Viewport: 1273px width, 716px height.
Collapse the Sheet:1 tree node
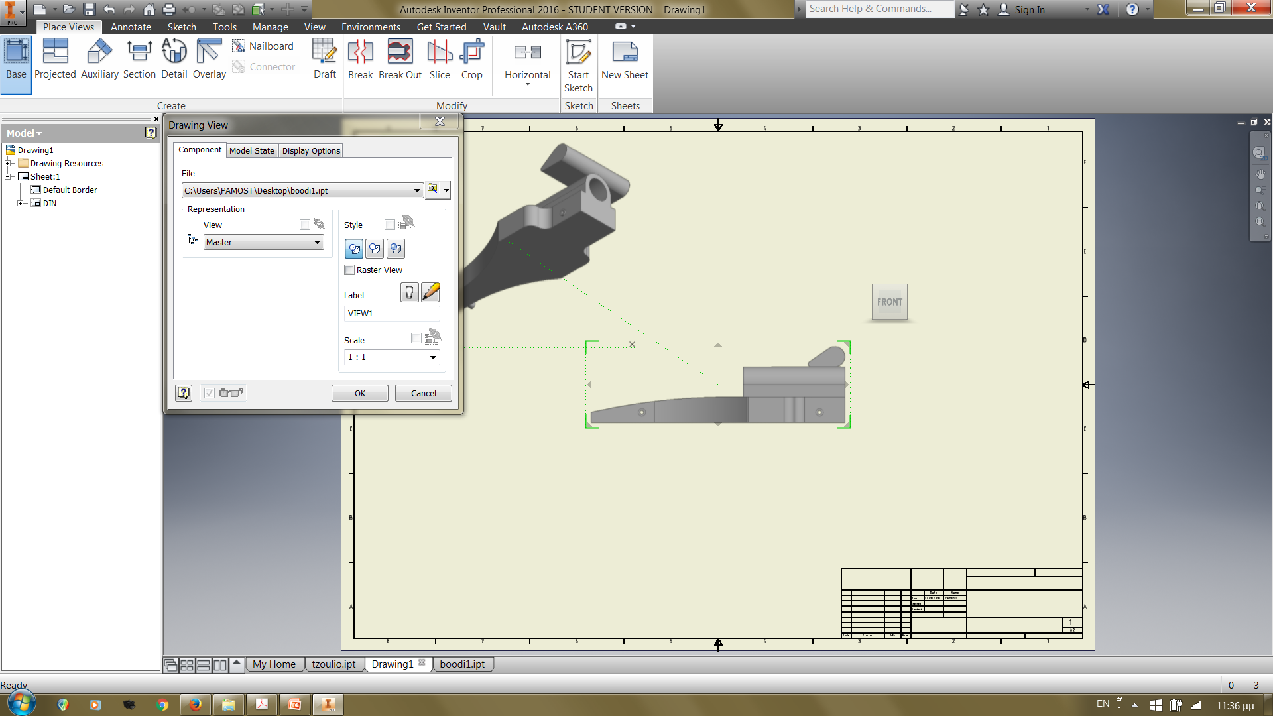pyautogui.click(x=8, y=176)
